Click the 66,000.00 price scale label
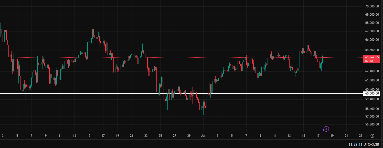Screen dimensions: 383x148 372,40
